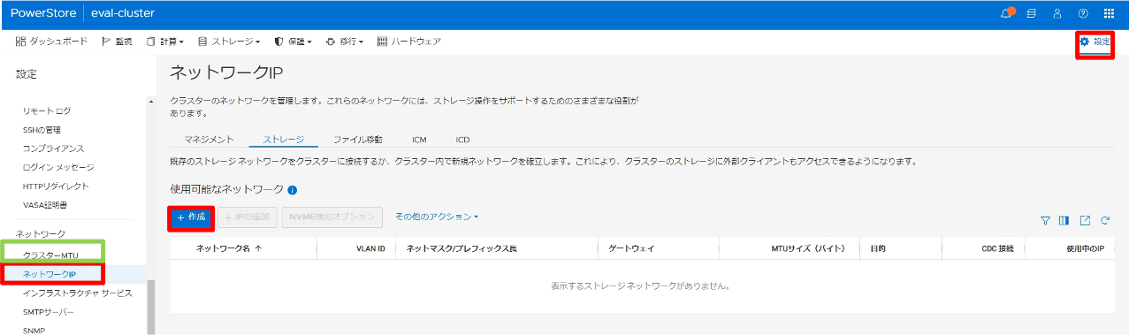Switch to ICM tab
Image resolution: width=1129 pixels, height=335 pixels.
[419, 140]
